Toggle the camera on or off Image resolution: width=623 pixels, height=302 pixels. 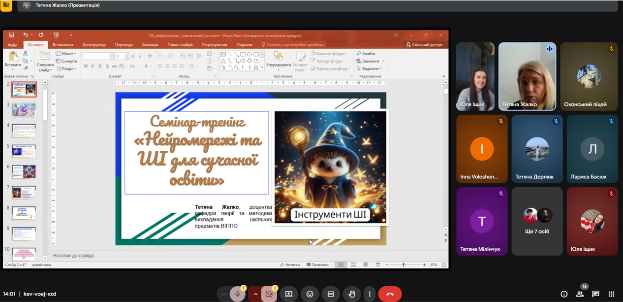tap(269, 294)
